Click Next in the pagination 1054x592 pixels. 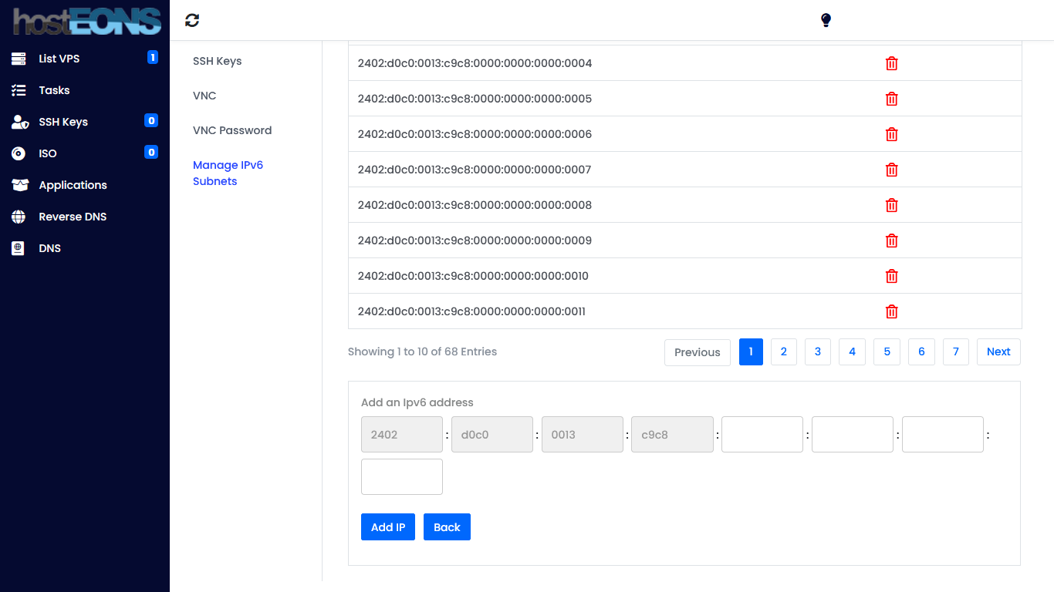998,351
